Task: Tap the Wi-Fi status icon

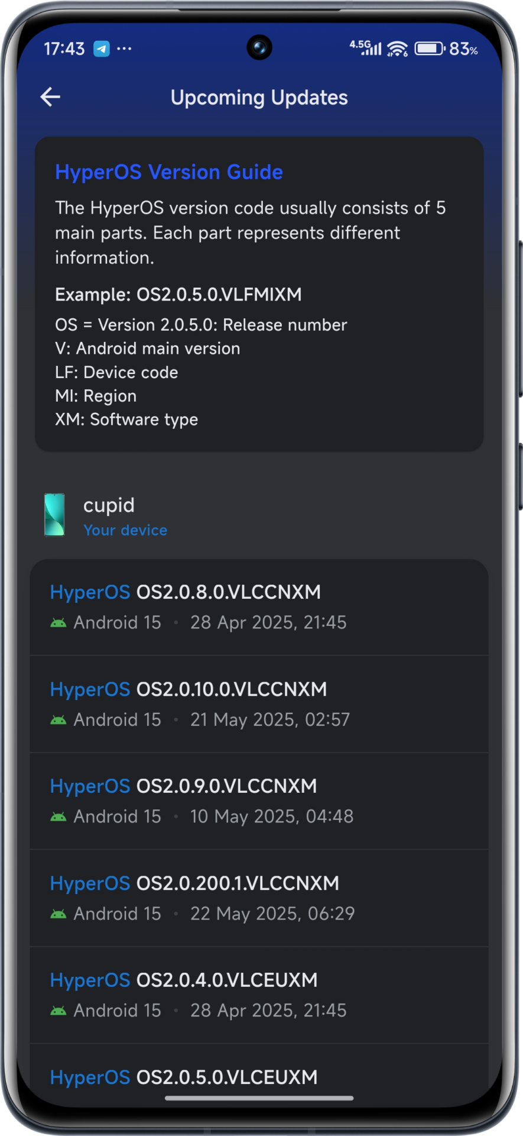Action: tap(398, 49)
